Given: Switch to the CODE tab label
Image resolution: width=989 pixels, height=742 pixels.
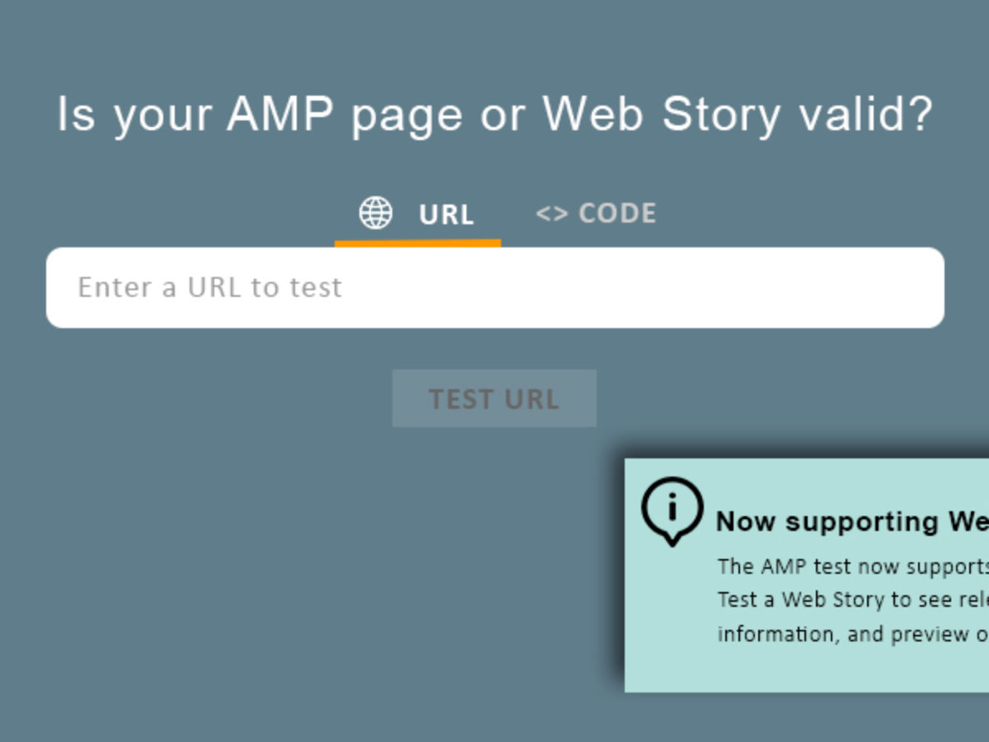Looking at the screenshot, I should click(x=617, y=214).
